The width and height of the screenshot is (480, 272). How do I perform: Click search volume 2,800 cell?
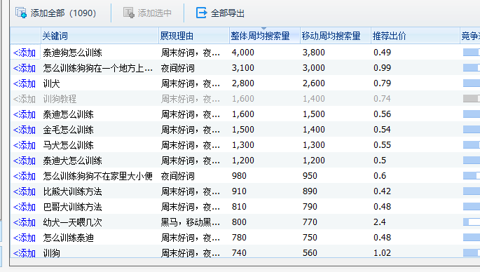tap(243, 83)
